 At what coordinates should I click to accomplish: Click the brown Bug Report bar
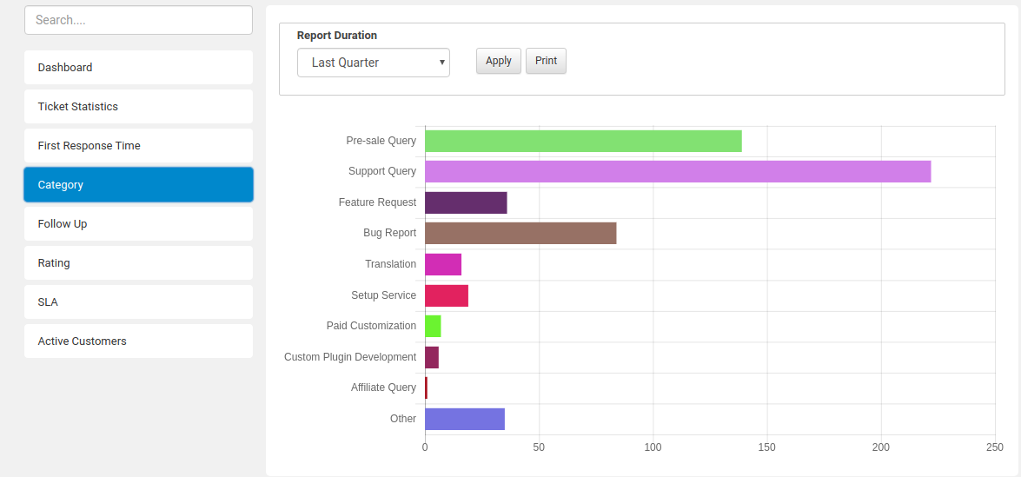[x=520, y=233]
